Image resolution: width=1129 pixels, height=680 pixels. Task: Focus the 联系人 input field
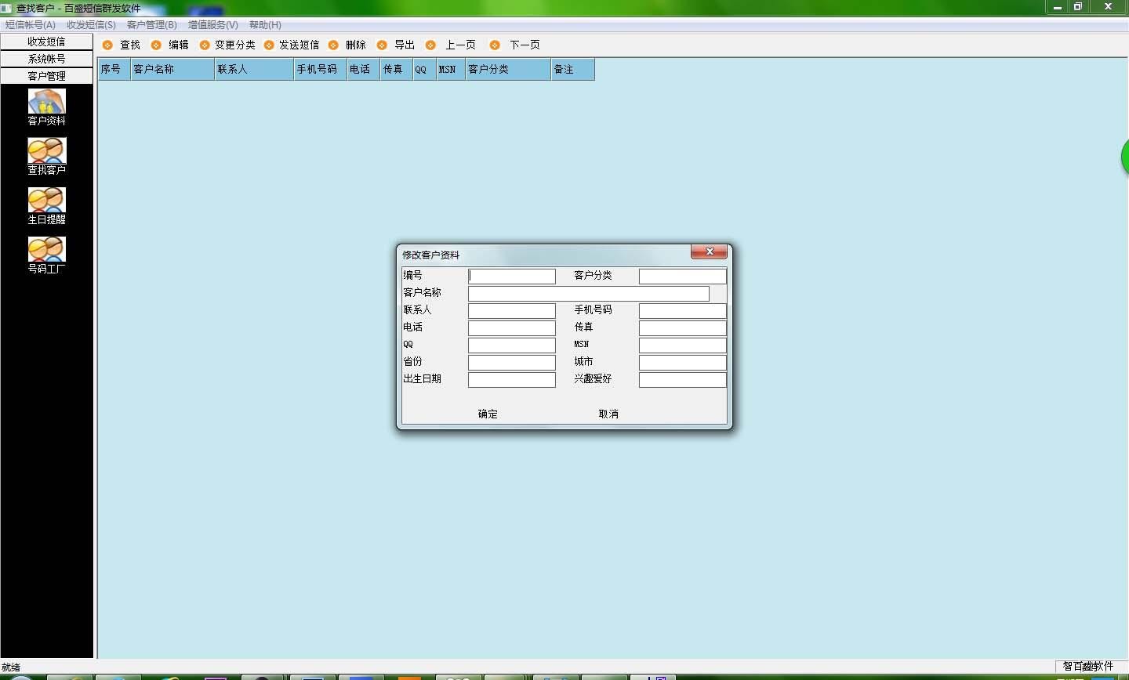coord(512,310)
